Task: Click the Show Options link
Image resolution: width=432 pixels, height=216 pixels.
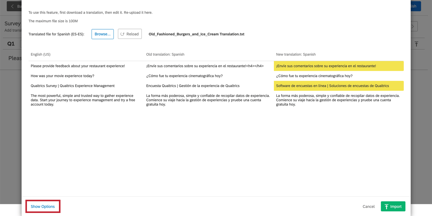Action: pos(43,207)
